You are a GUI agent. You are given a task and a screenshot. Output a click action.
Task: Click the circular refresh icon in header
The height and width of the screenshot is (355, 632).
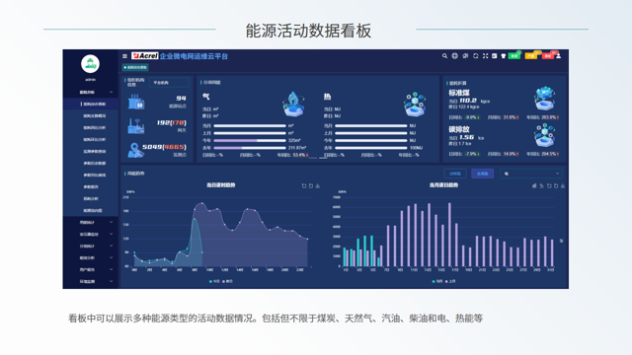(x=476, y=56)
